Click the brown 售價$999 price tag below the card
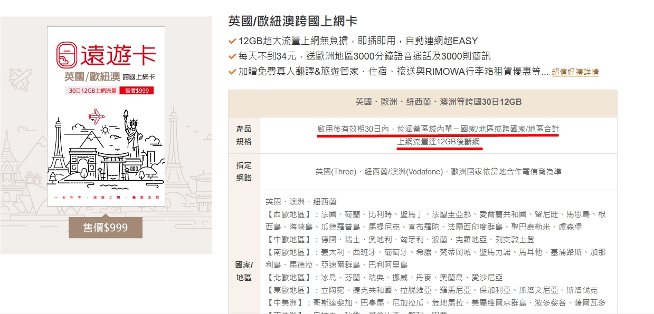Image resolution: width=654 pixels, height=314 pixels. (x=106, y=228)
